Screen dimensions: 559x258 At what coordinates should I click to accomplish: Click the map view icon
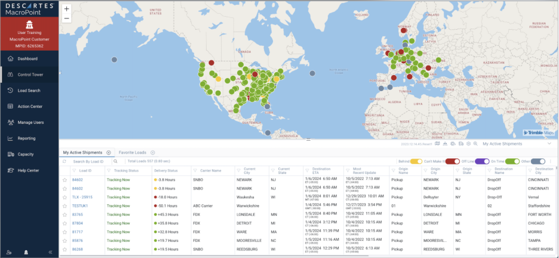pos(437,144)
